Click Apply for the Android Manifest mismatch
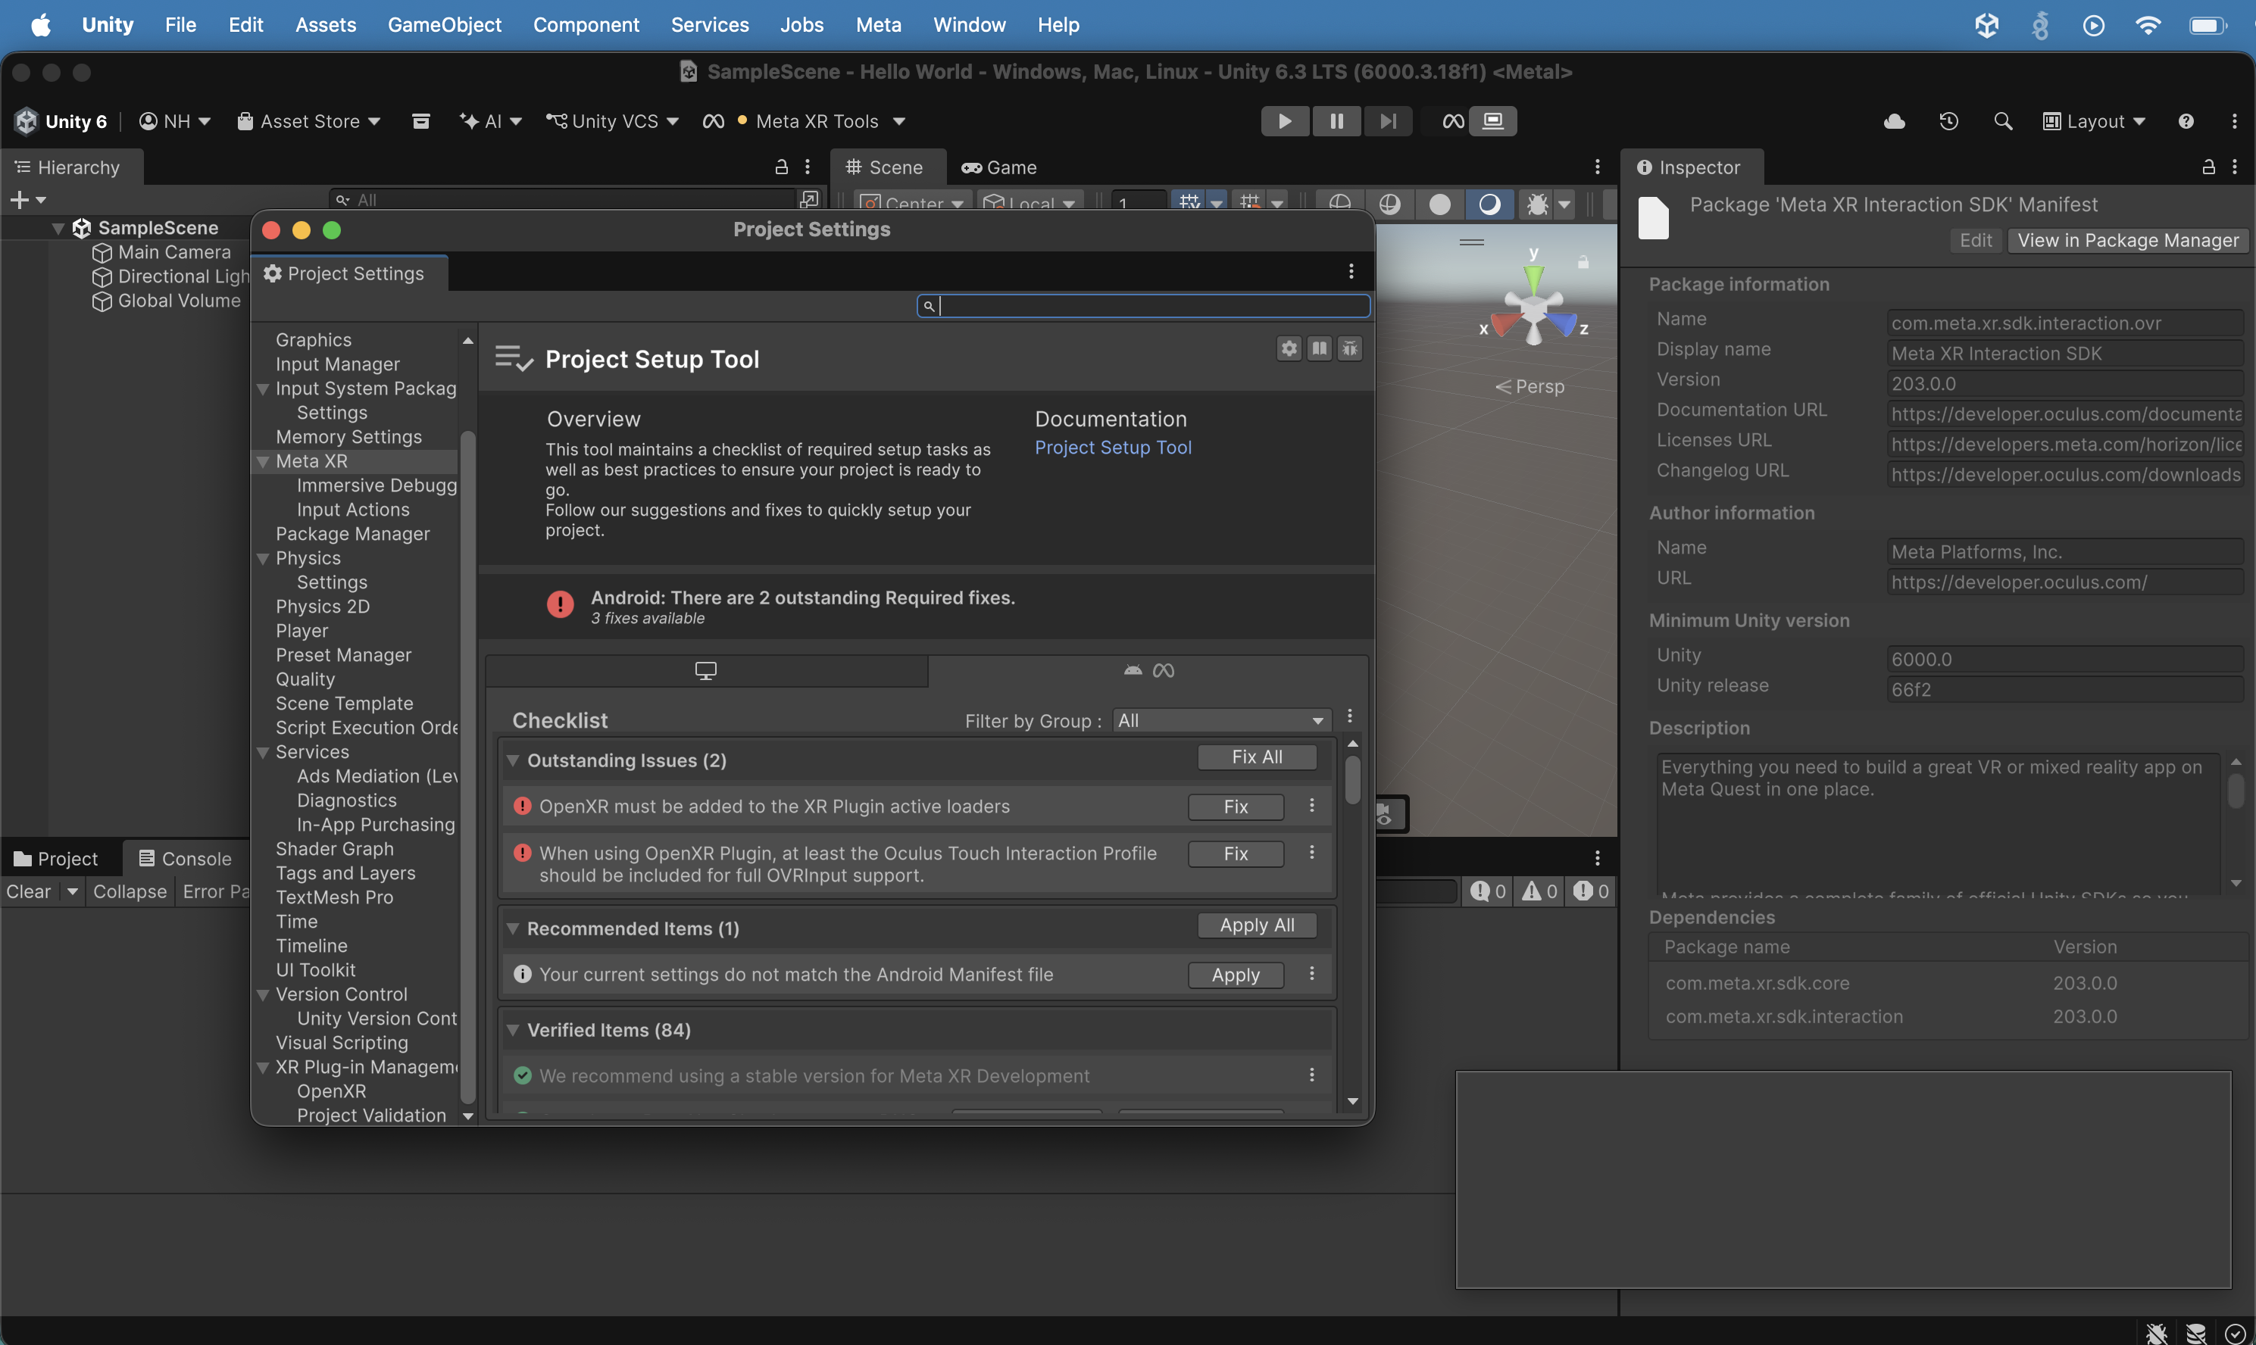The image size is (2256, 1345). coord(1236,975)
